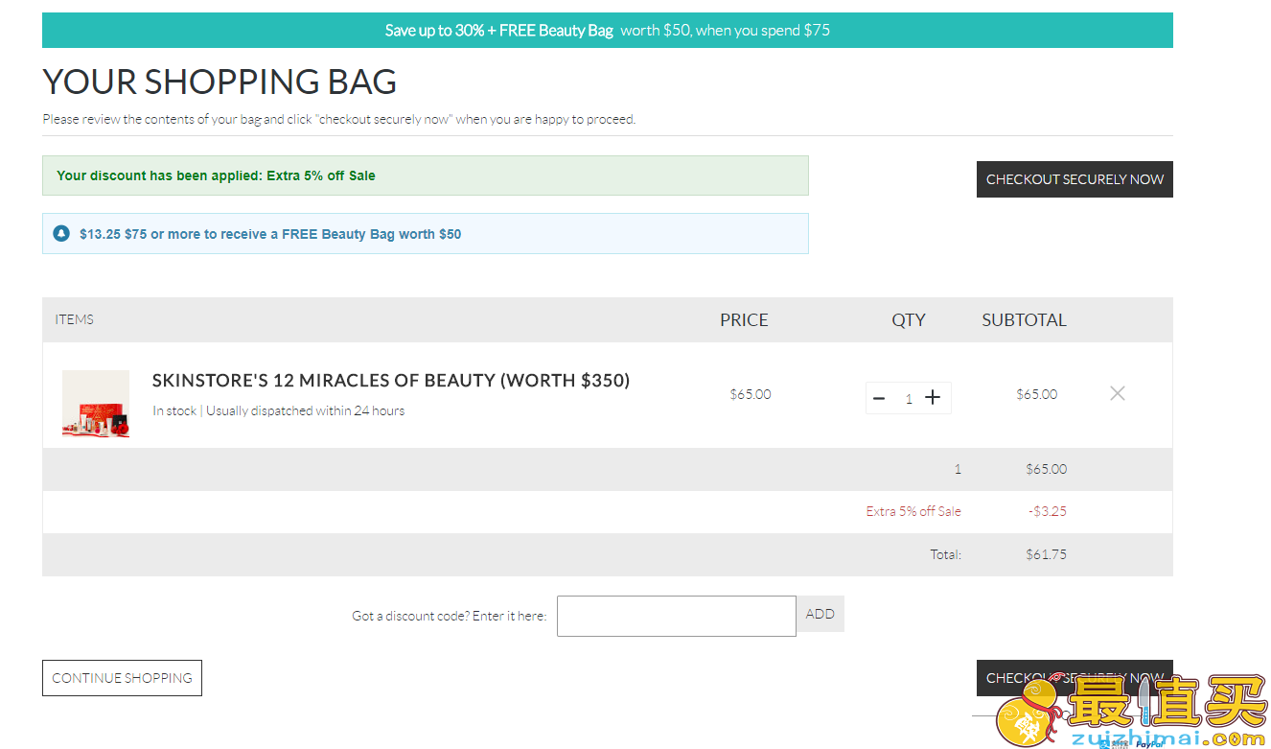Click the bell icon in Beauty Bag notice
The image size is (1271, 749).
point(61,233)
